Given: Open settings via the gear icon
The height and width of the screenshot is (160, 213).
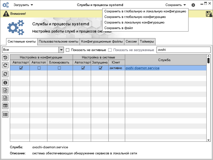Looking at the screenshot, I should pyautogui.click(x=193, y=5).
